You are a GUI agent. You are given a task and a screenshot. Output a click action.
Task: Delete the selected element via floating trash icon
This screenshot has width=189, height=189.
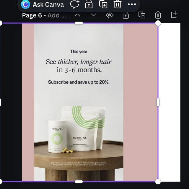point(118,4)
